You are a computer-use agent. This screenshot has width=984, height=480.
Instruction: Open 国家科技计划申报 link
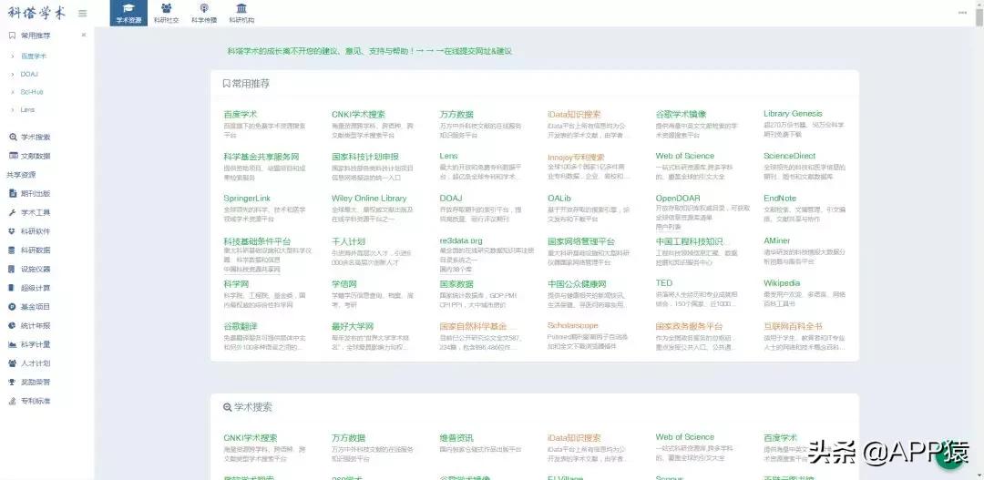coord(364,157)
